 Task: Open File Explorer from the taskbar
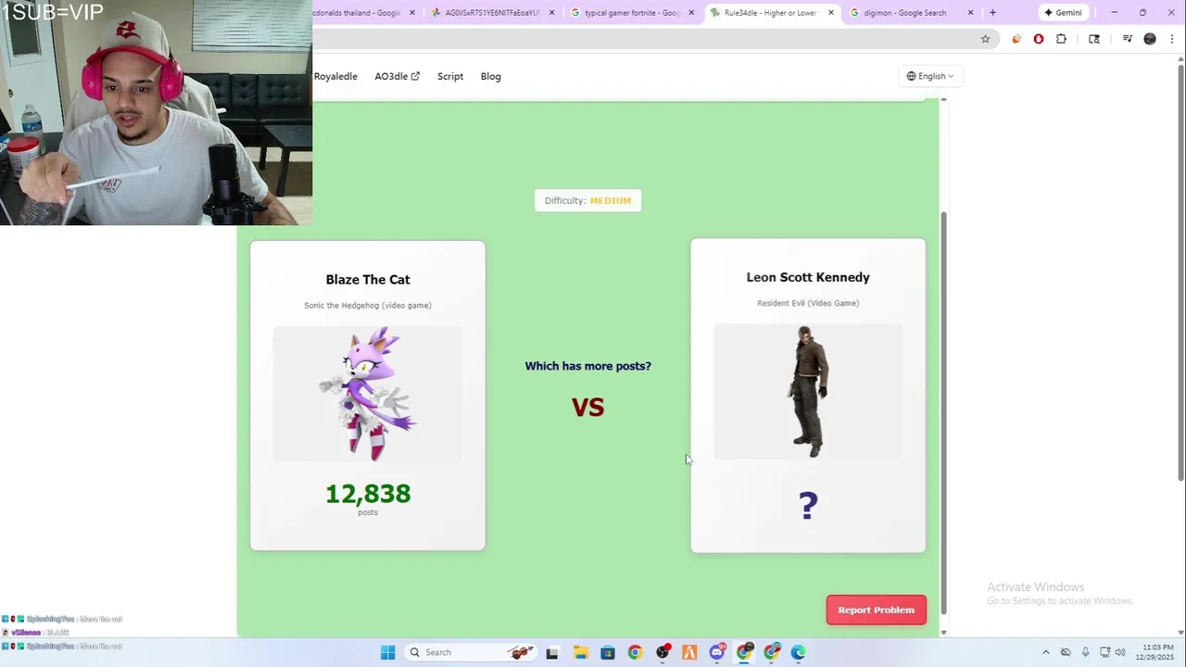click(580, 652)
